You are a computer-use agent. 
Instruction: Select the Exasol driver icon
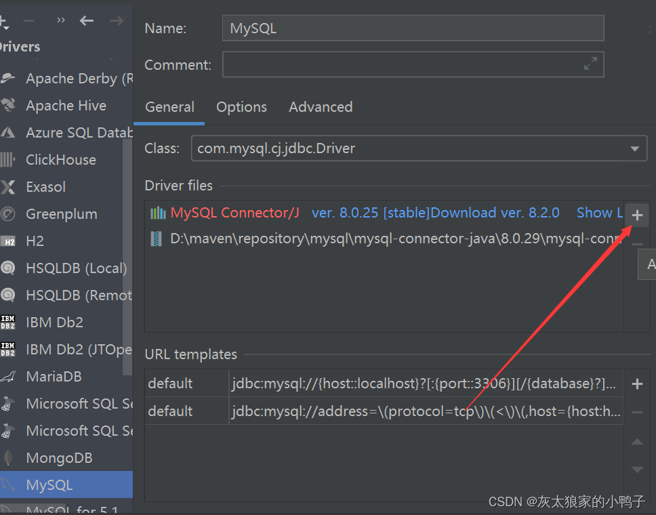(7, 186)
